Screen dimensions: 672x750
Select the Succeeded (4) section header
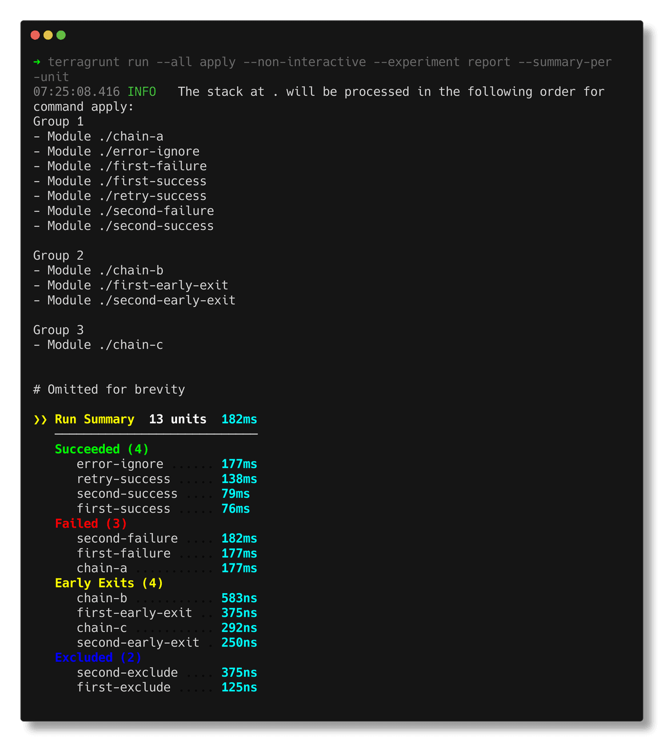click(x=102, y=449)
